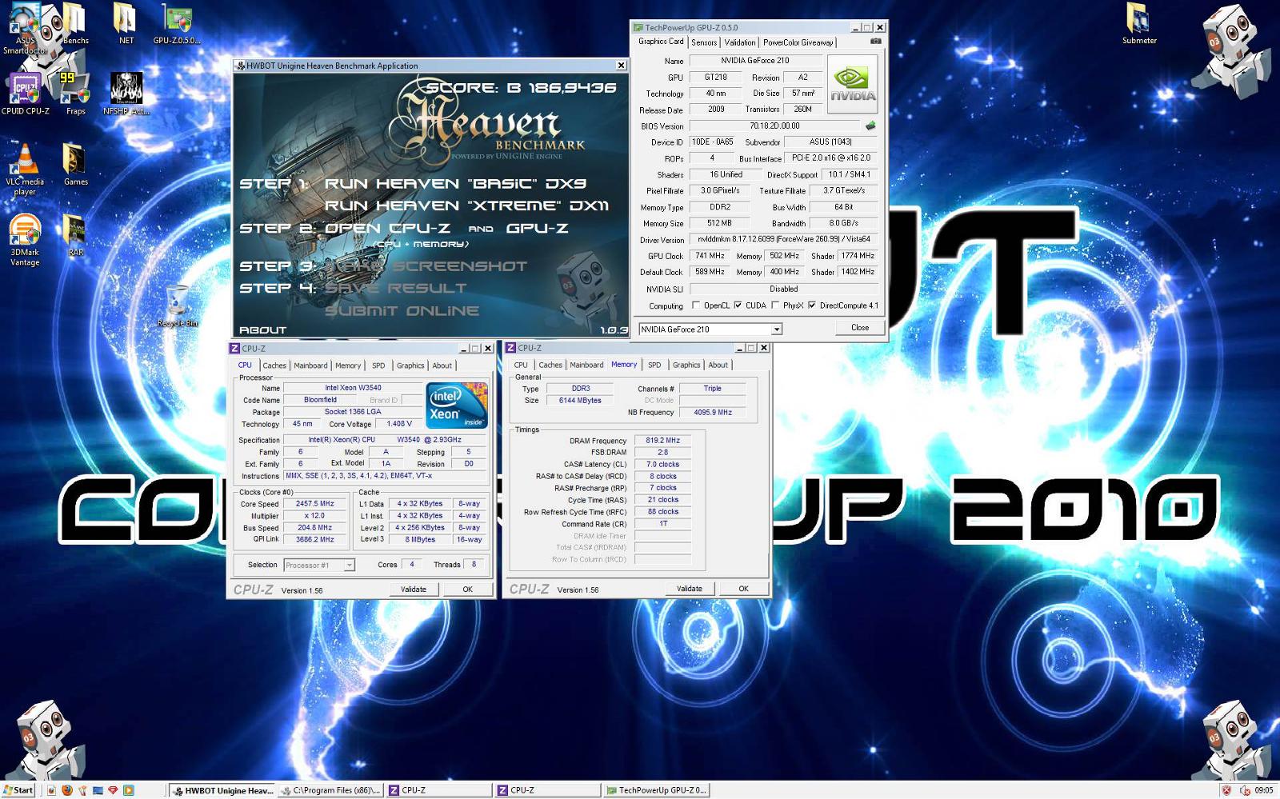Click Show Desktop quick launch icon
Viewport: 1280px width, 799px height.
(98, 790)
